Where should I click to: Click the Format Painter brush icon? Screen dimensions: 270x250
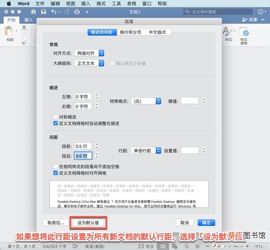[24, 42]
